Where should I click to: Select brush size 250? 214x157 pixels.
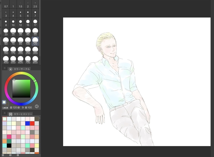pos(28,51)
